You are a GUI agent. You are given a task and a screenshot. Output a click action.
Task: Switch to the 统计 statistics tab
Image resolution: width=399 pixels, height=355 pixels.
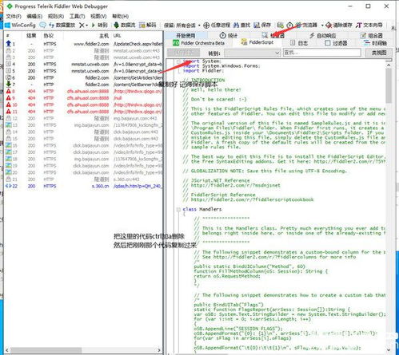tap(229, 35)
